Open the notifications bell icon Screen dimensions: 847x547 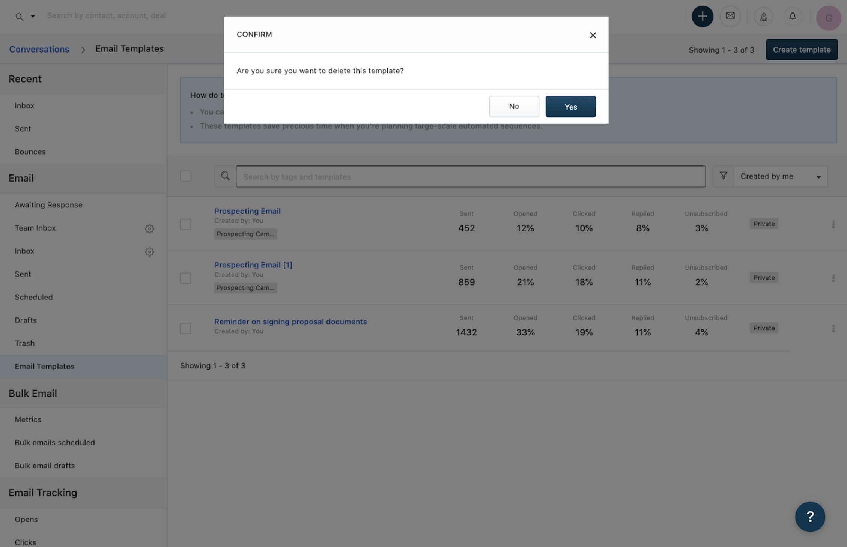tap(792, 16)
